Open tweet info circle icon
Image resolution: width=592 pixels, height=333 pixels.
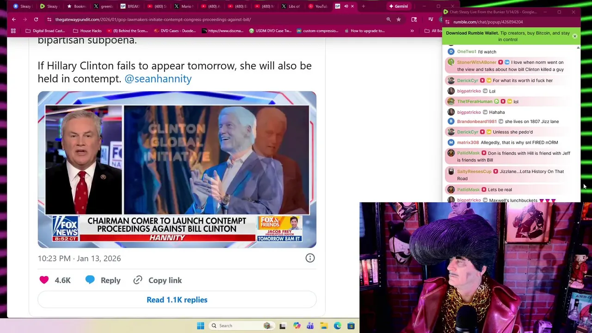pos(310,258)
